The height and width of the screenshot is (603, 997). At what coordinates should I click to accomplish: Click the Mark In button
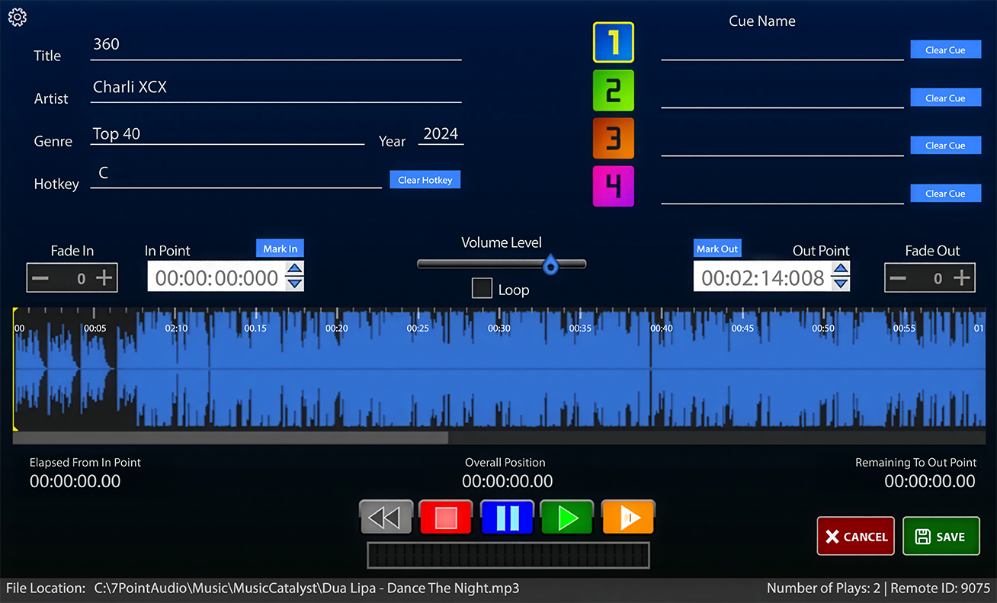(x=280, y=249)
